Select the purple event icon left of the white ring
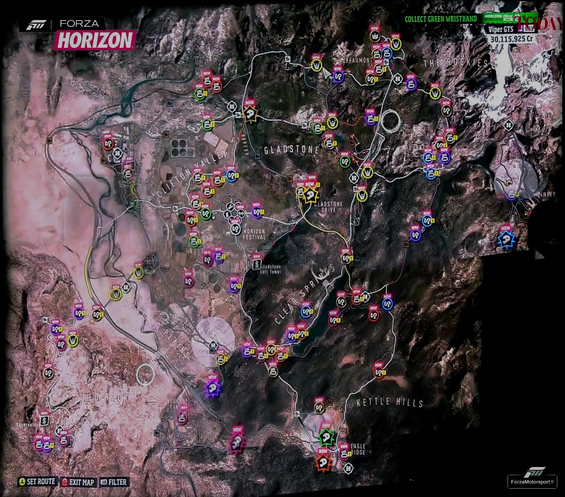The width and height of the screenshot is (565, 497). pos(371,119)
